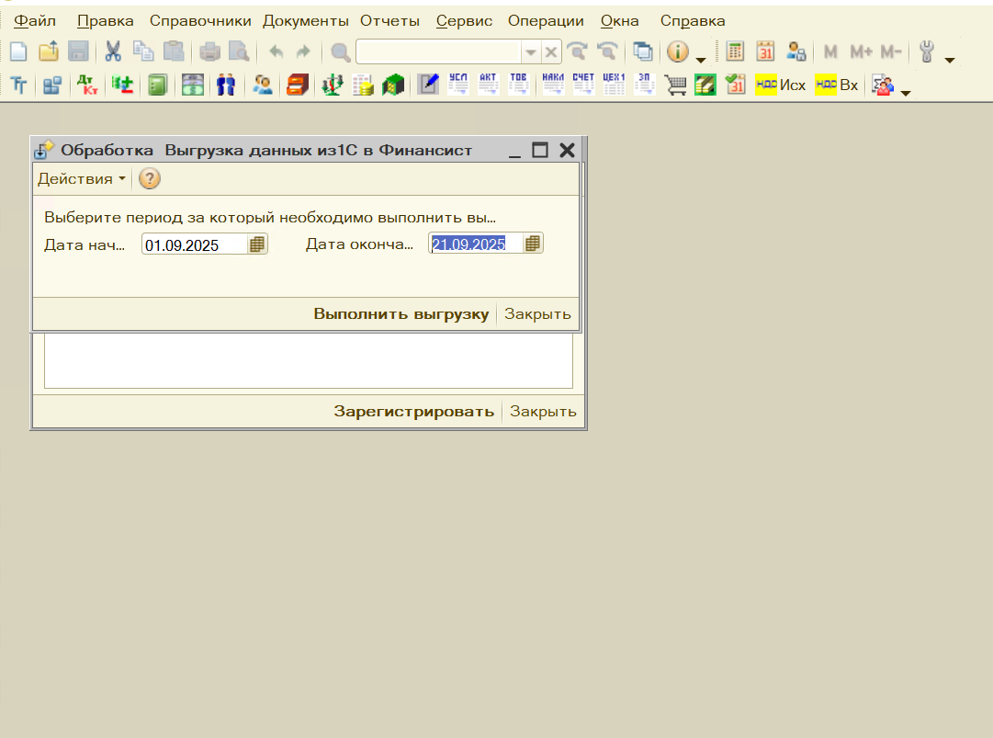Click the wrench service tools icon
This screenshot has width=993, height=738.
[926, 52]
